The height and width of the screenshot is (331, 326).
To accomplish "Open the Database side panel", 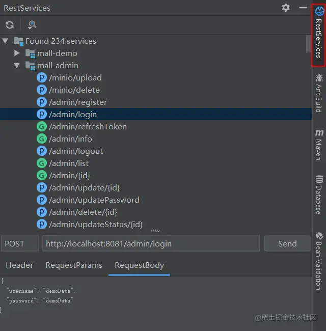I will [x=319, y=195].
